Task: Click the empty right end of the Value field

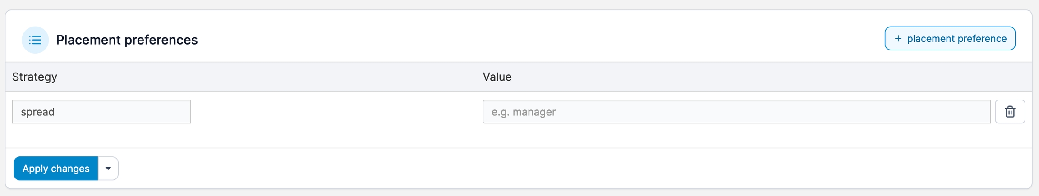Action: coord(947,112)
